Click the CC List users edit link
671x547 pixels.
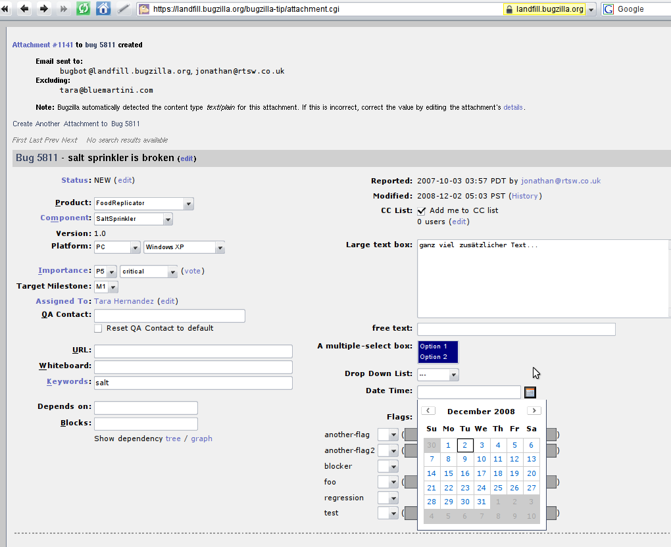click(459, 222)
